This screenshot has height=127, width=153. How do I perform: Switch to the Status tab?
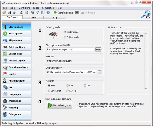pos(33,18)
